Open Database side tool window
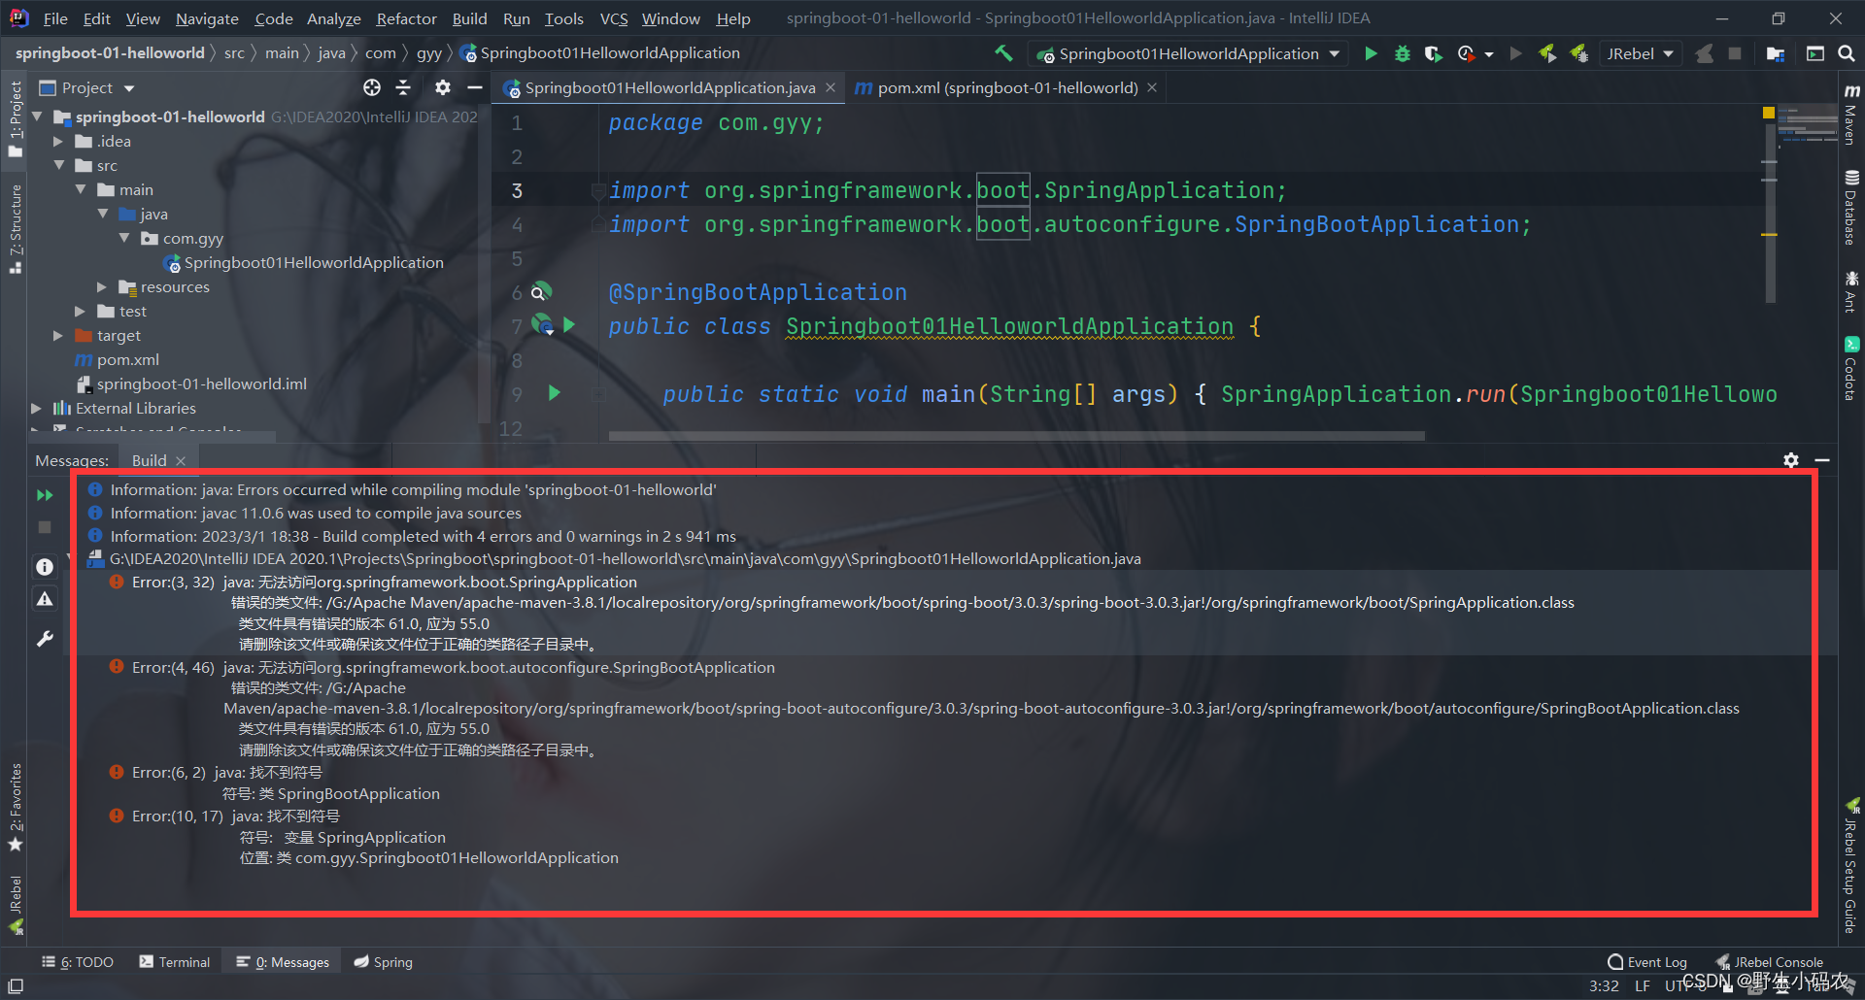This screenshot has height=1000, width=1865. [1851, 207]
